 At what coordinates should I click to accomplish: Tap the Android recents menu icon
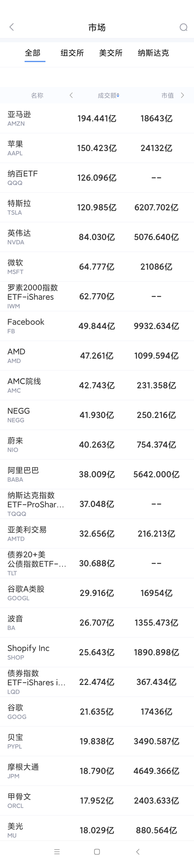(x=57, y=852)
